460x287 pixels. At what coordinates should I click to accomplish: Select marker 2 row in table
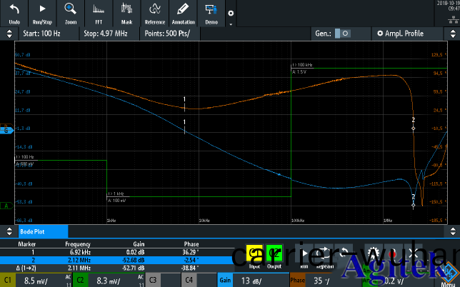107,260
